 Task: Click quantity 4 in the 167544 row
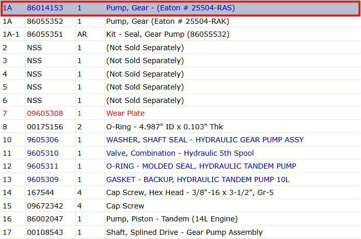click(x=79, y=192)
